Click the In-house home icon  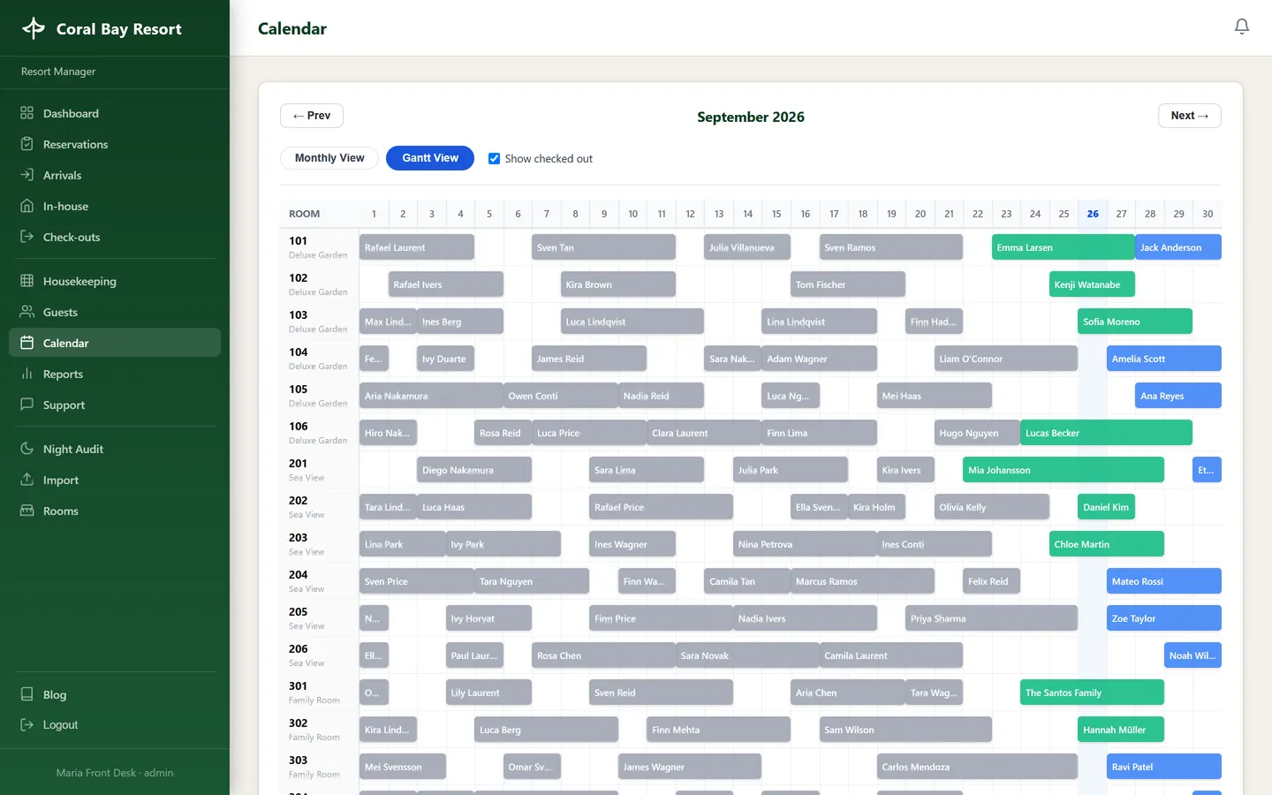(26, 206)
